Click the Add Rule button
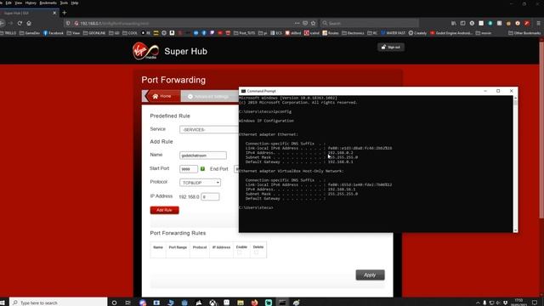The width and height of the screenshot is (544, 306). click(x=164, y=210)
